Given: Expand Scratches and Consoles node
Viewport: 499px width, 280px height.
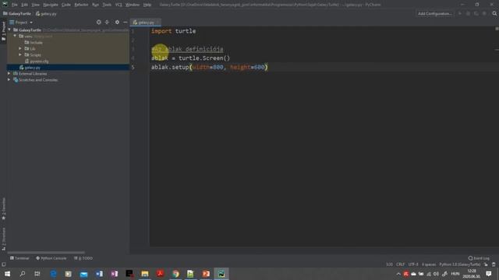Looking at the screenshot, I should pyautogui.click(x=9, y=80).
